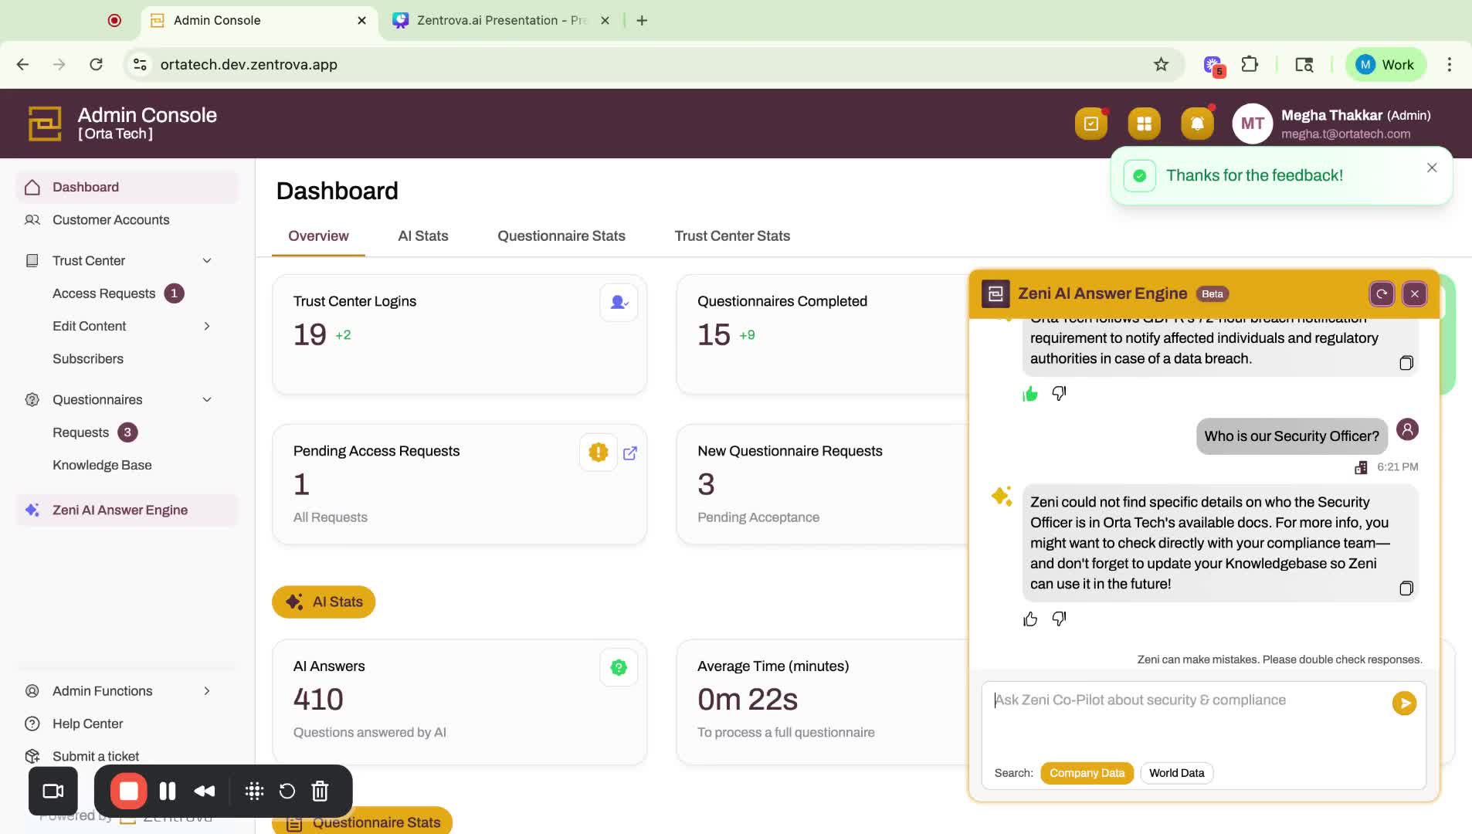This screenshot has width=1472, height=834.
Task: Click the Orta Tech logo icon
Action: pyautogui.click(x=45, y=124)
